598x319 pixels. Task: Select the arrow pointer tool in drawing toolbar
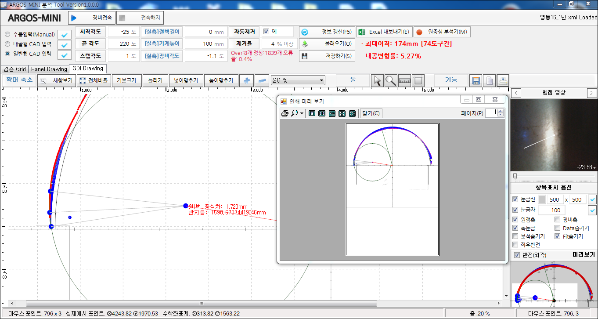point(377,80)
